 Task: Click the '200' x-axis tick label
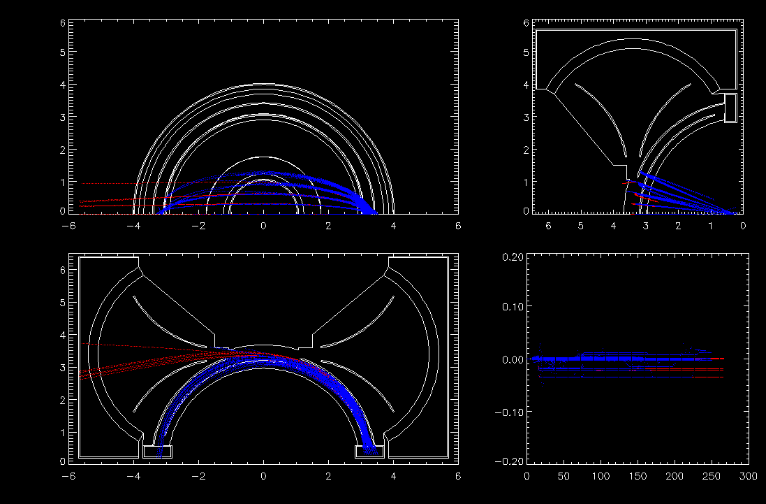675,476
